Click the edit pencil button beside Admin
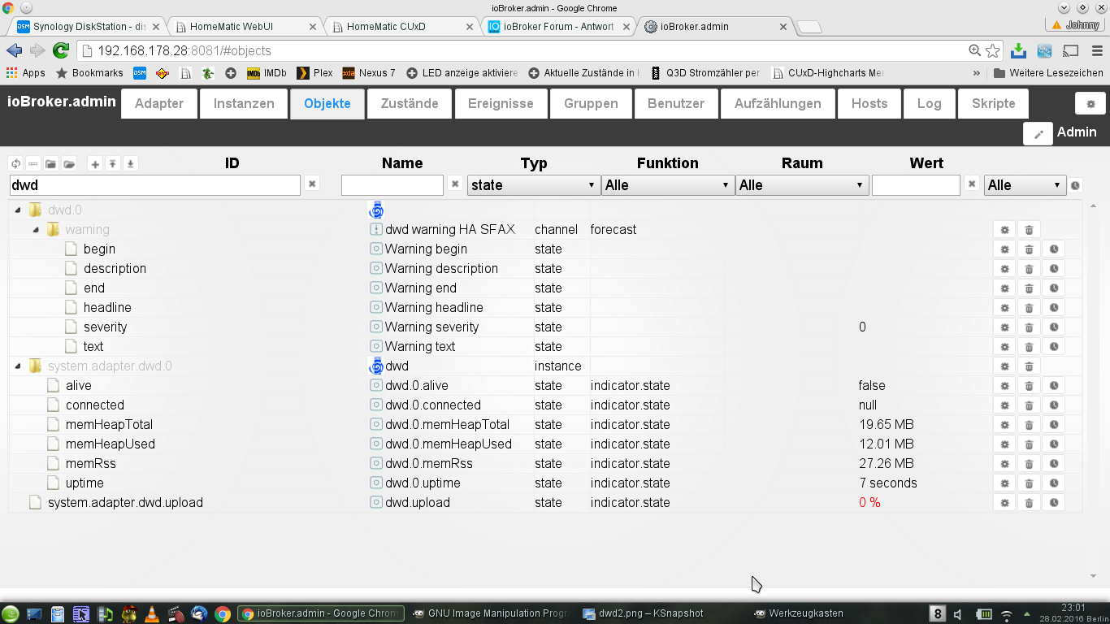Viewport: 1110px width, 624px height. 1038,134
